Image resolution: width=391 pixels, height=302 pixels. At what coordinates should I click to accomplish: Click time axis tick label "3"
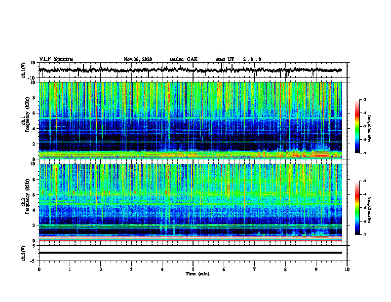(x=131, y=269)
